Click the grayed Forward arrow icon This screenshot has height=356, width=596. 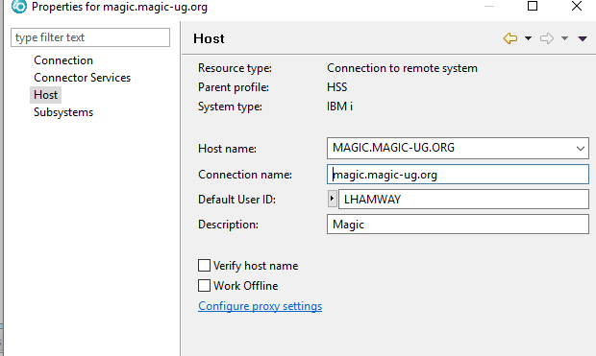pyautogui.click(x=547, y=38)
